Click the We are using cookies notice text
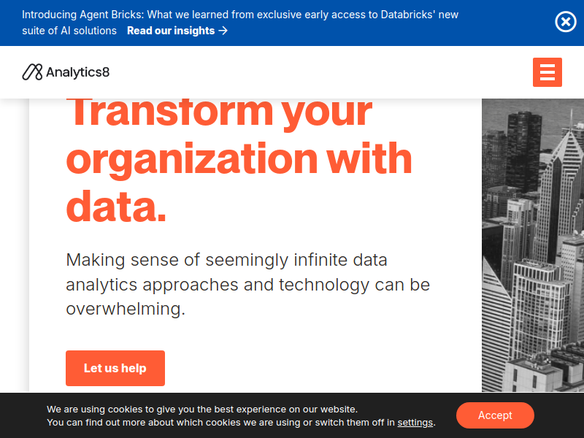This screenshot has width=584, height=438. (241, 415)
